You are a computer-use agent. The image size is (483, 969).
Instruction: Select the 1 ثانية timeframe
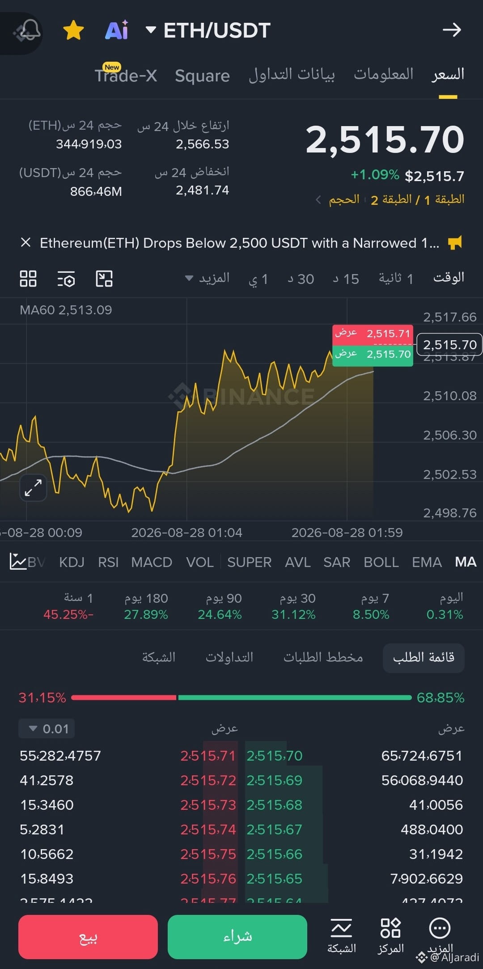click(x=396, y=279)
